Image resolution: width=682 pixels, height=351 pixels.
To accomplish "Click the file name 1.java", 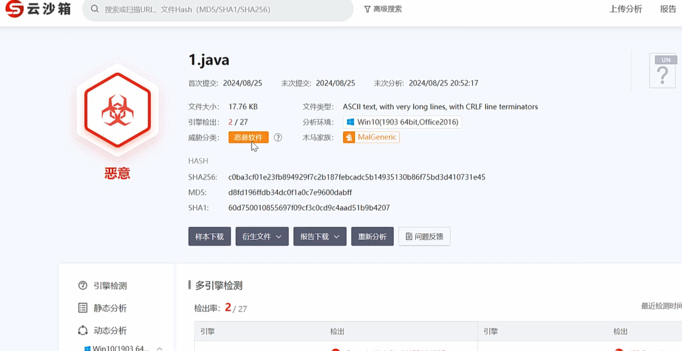I will (209, 60).
